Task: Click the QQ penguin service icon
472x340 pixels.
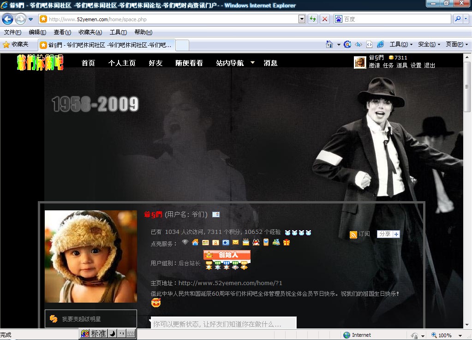Action: [256, 242]
